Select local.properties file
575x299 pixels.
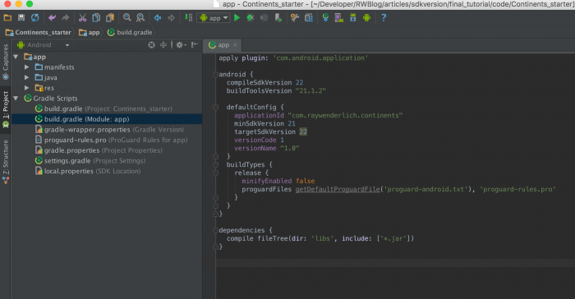coord(106,172)
